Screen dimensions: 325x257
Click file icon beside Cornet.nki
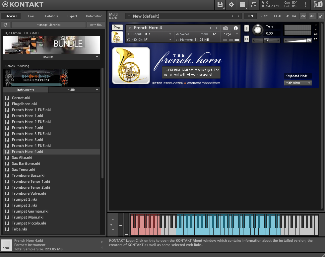click(x=7, y=98)
